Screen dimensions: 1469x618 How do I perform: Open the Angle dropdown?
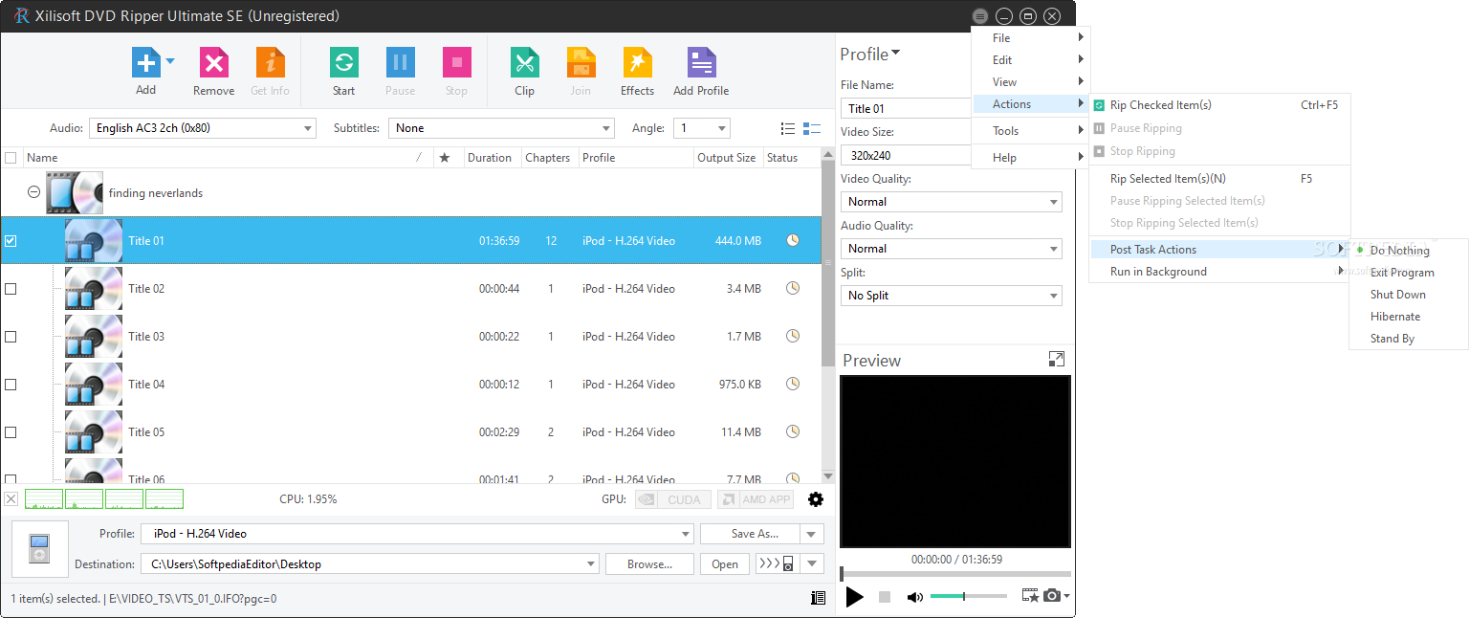pos(702,128)
